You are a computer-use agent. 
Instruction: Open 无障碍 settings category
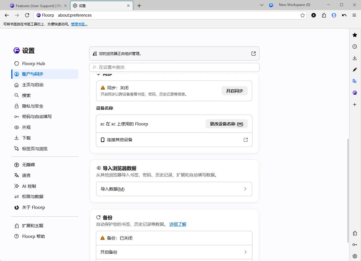click(x=45, y=165)
